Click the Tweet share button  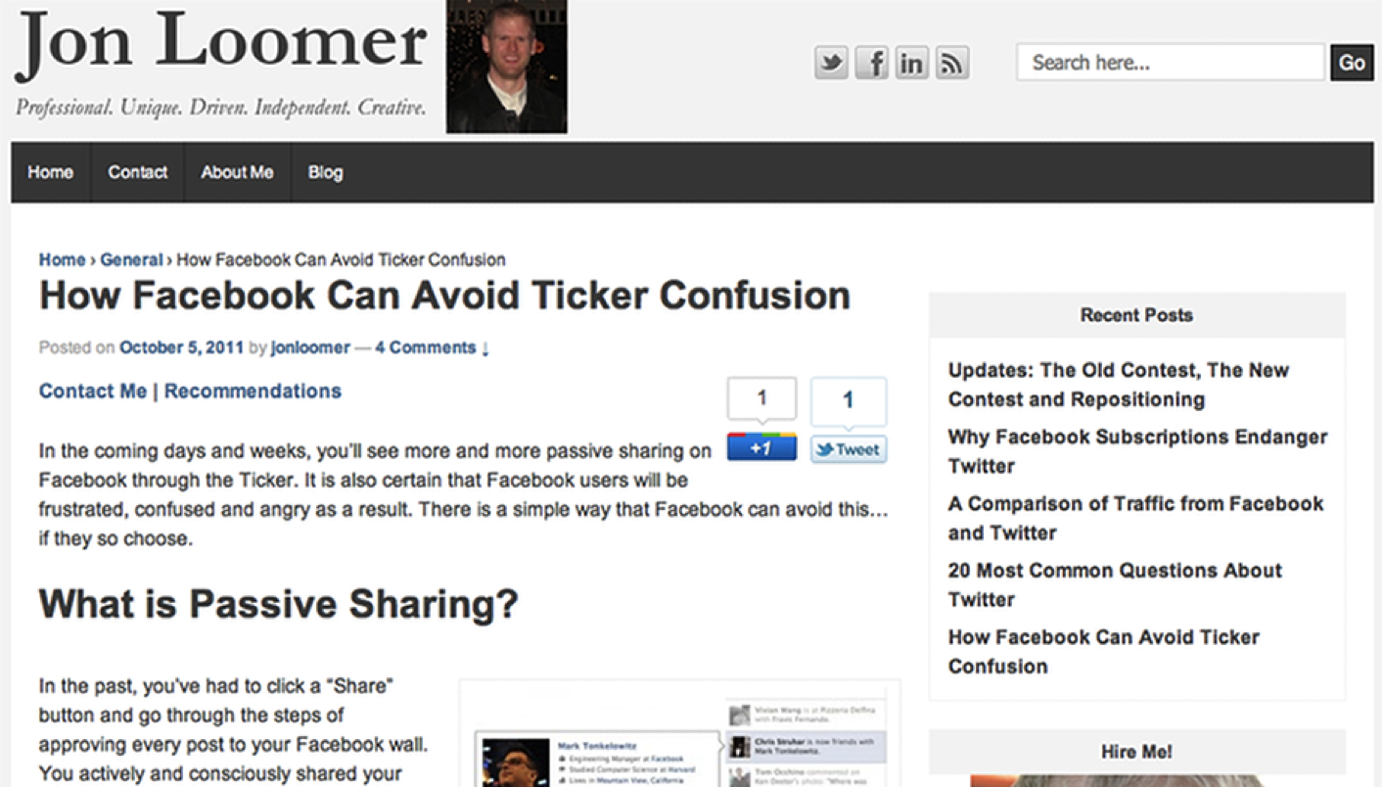tap(849, 449)
